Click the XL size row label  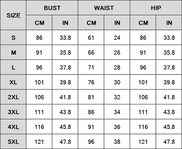tap(13, 82)
